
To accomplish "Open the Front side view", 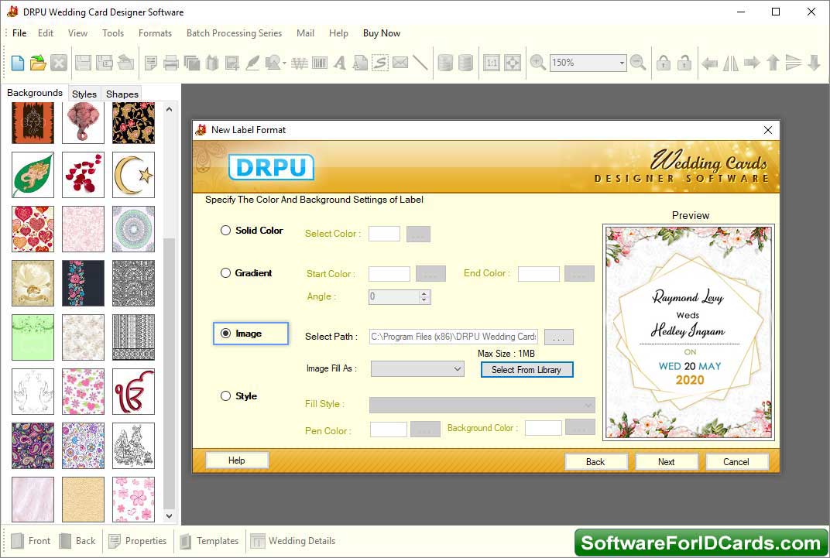I will click(31, 540).
